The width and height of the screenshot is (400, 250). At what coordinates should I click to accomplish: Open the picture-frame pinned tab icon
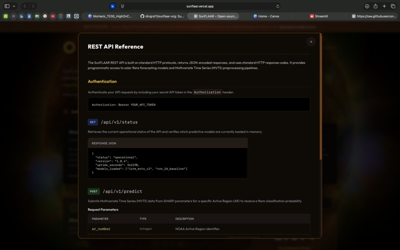[68, 16]
